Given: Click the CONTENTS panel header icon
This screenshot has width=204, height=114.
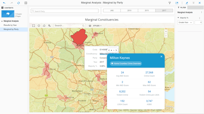Looking at the screenshot, I should click(2, 8).
